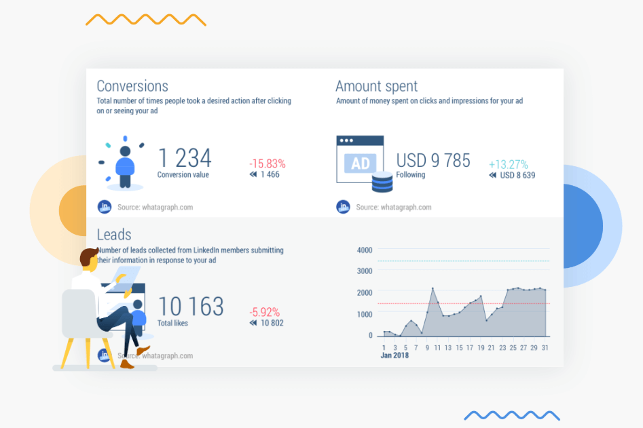Click the rewind icon beside USD 8 639
643x428 pixels.
tap(493, 175)
